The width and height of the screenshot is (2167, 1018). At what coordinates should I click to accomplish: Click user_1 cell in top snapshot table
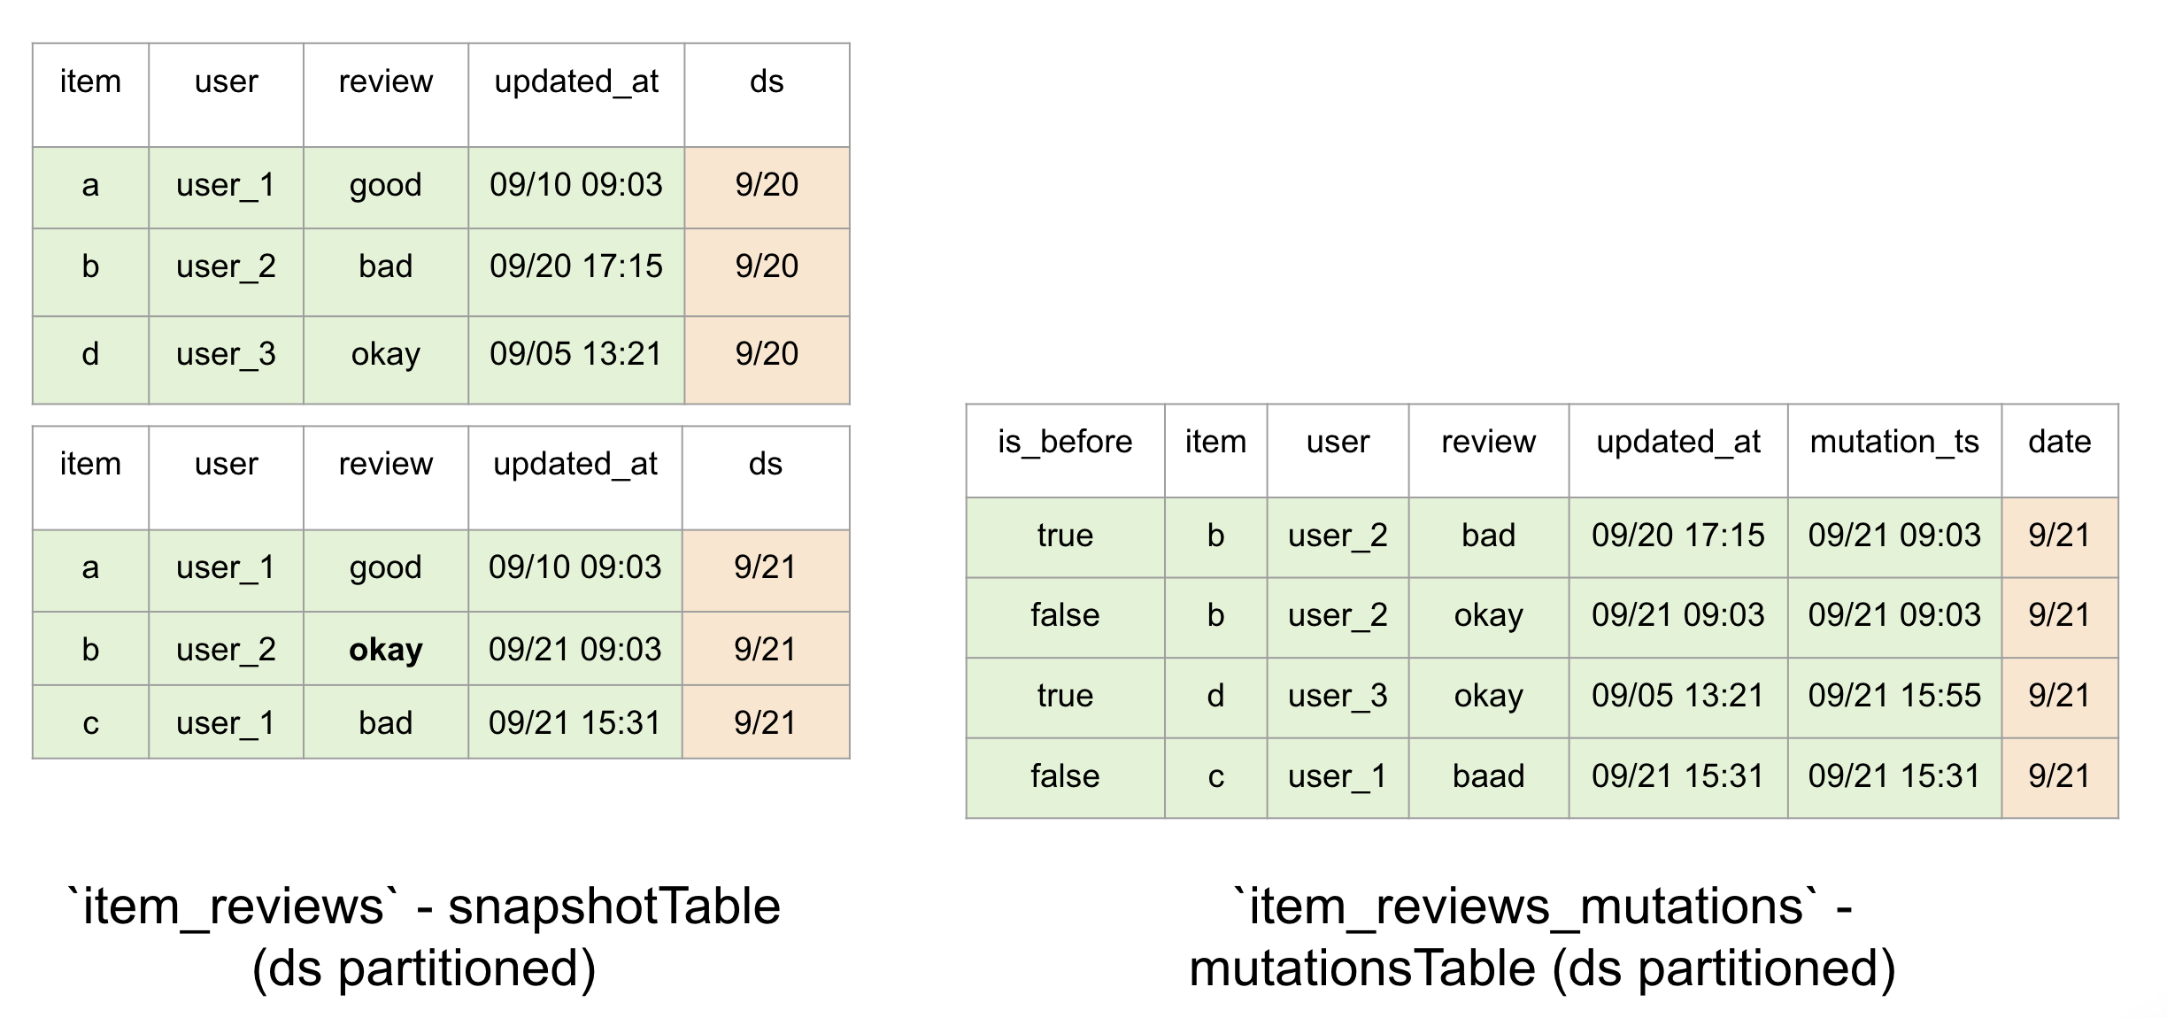226,185
